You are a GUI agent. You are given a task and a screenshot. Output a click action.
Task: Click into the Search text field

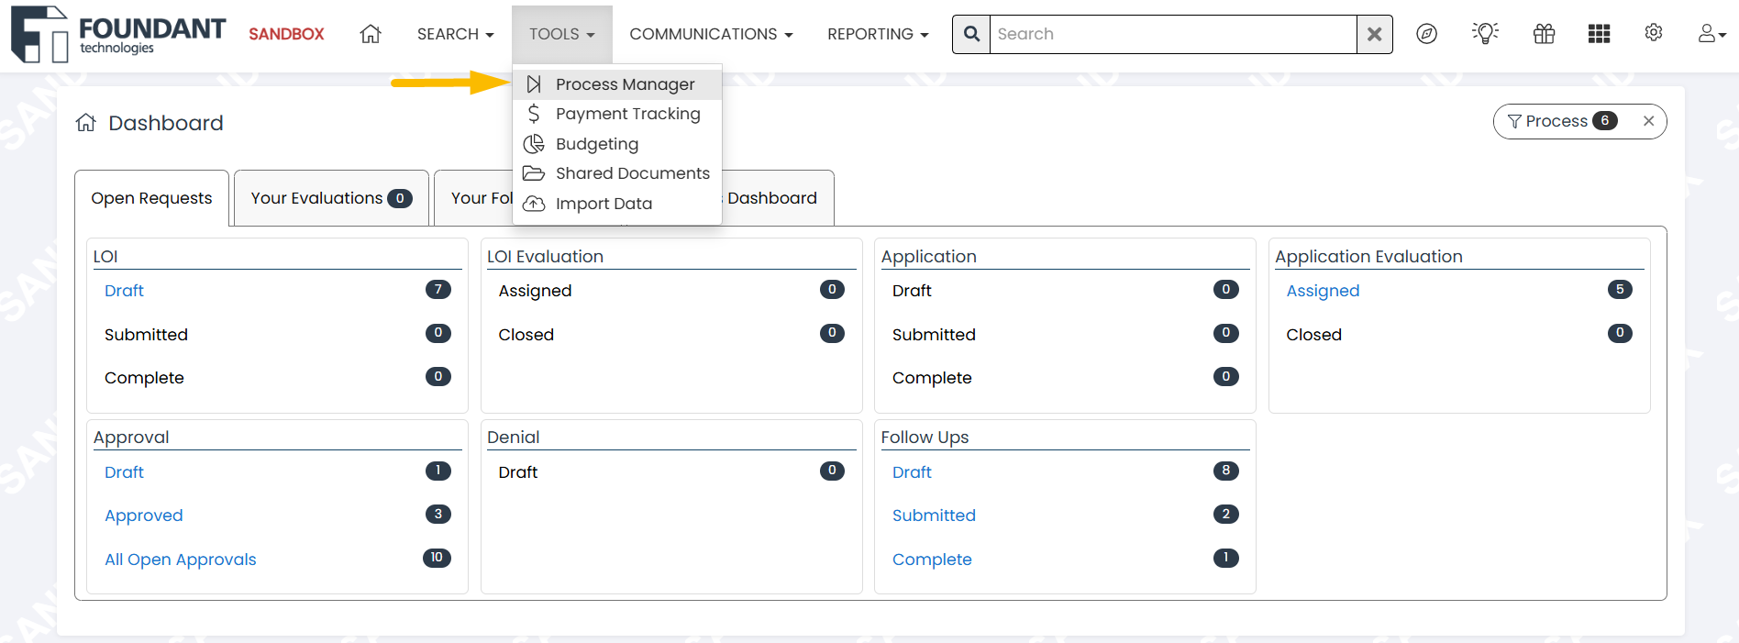click(1172, 34)
